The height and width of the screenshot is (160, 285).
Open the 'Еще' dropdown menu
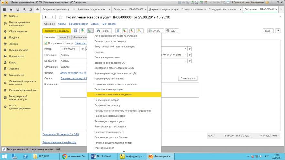268,31
